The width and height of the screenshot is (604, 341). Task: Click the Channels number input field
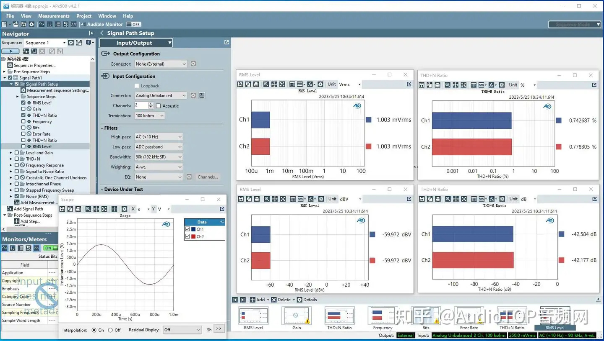point(141,105)
